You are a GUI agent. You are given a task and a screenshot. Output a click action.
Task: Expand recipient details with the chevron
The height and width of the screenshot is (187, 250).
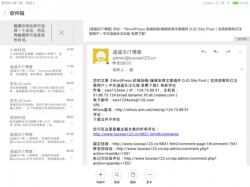242,69
